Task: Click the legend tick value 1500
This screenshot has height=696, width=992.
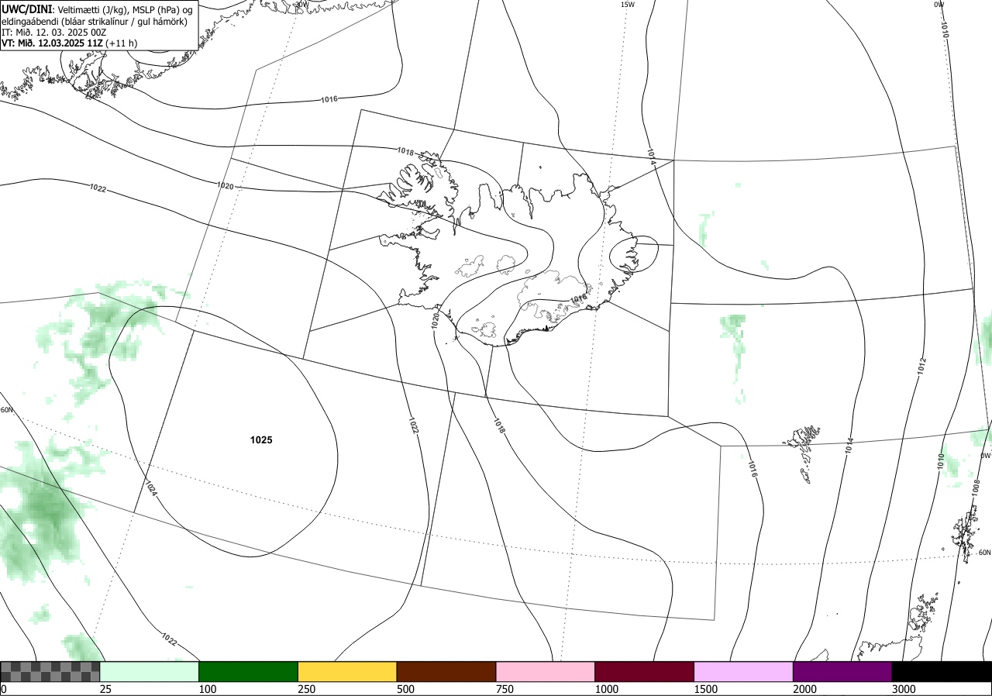Action: click(x=705, y=689)
